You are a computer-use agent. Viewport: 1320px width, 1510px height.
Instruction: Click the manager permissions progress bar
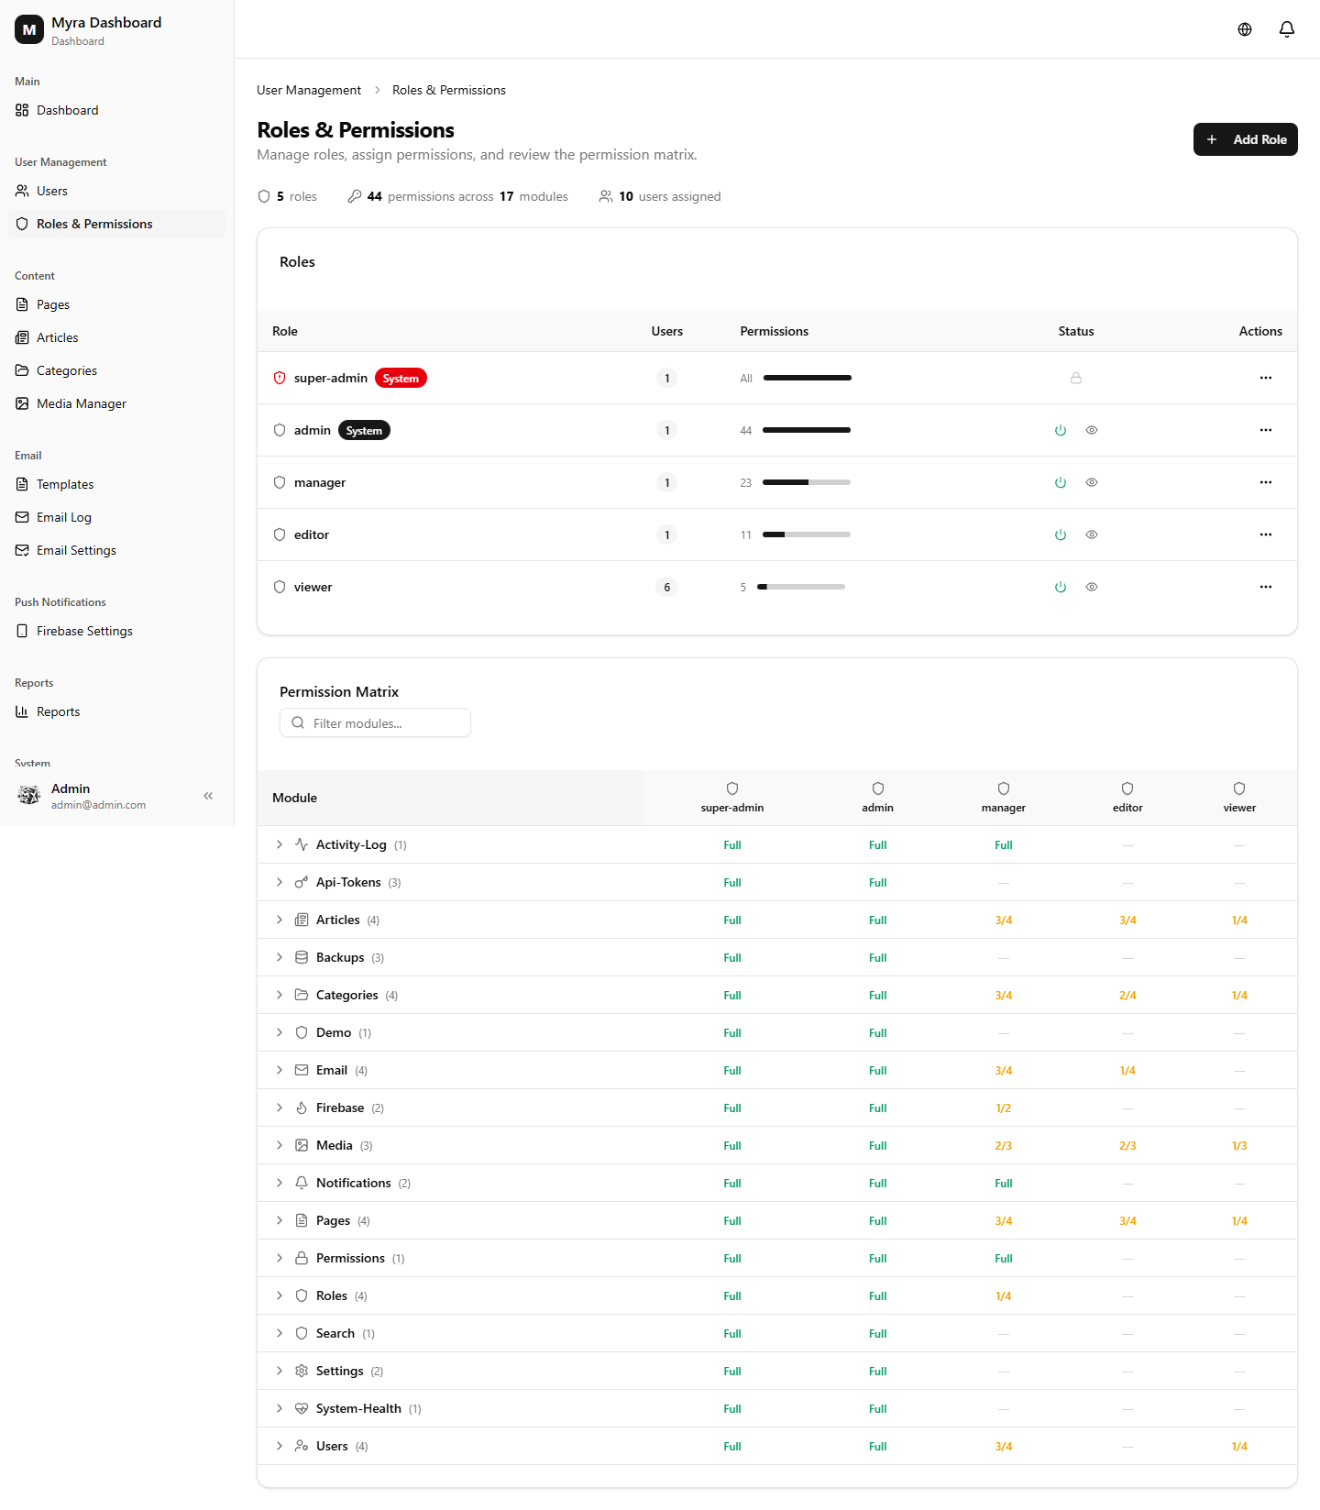pos(807,482)
